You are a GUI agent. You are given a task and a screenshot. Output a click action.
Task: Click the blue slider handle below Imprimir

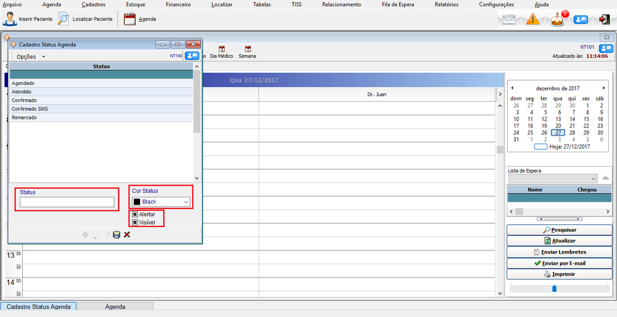tap(554, 288)
